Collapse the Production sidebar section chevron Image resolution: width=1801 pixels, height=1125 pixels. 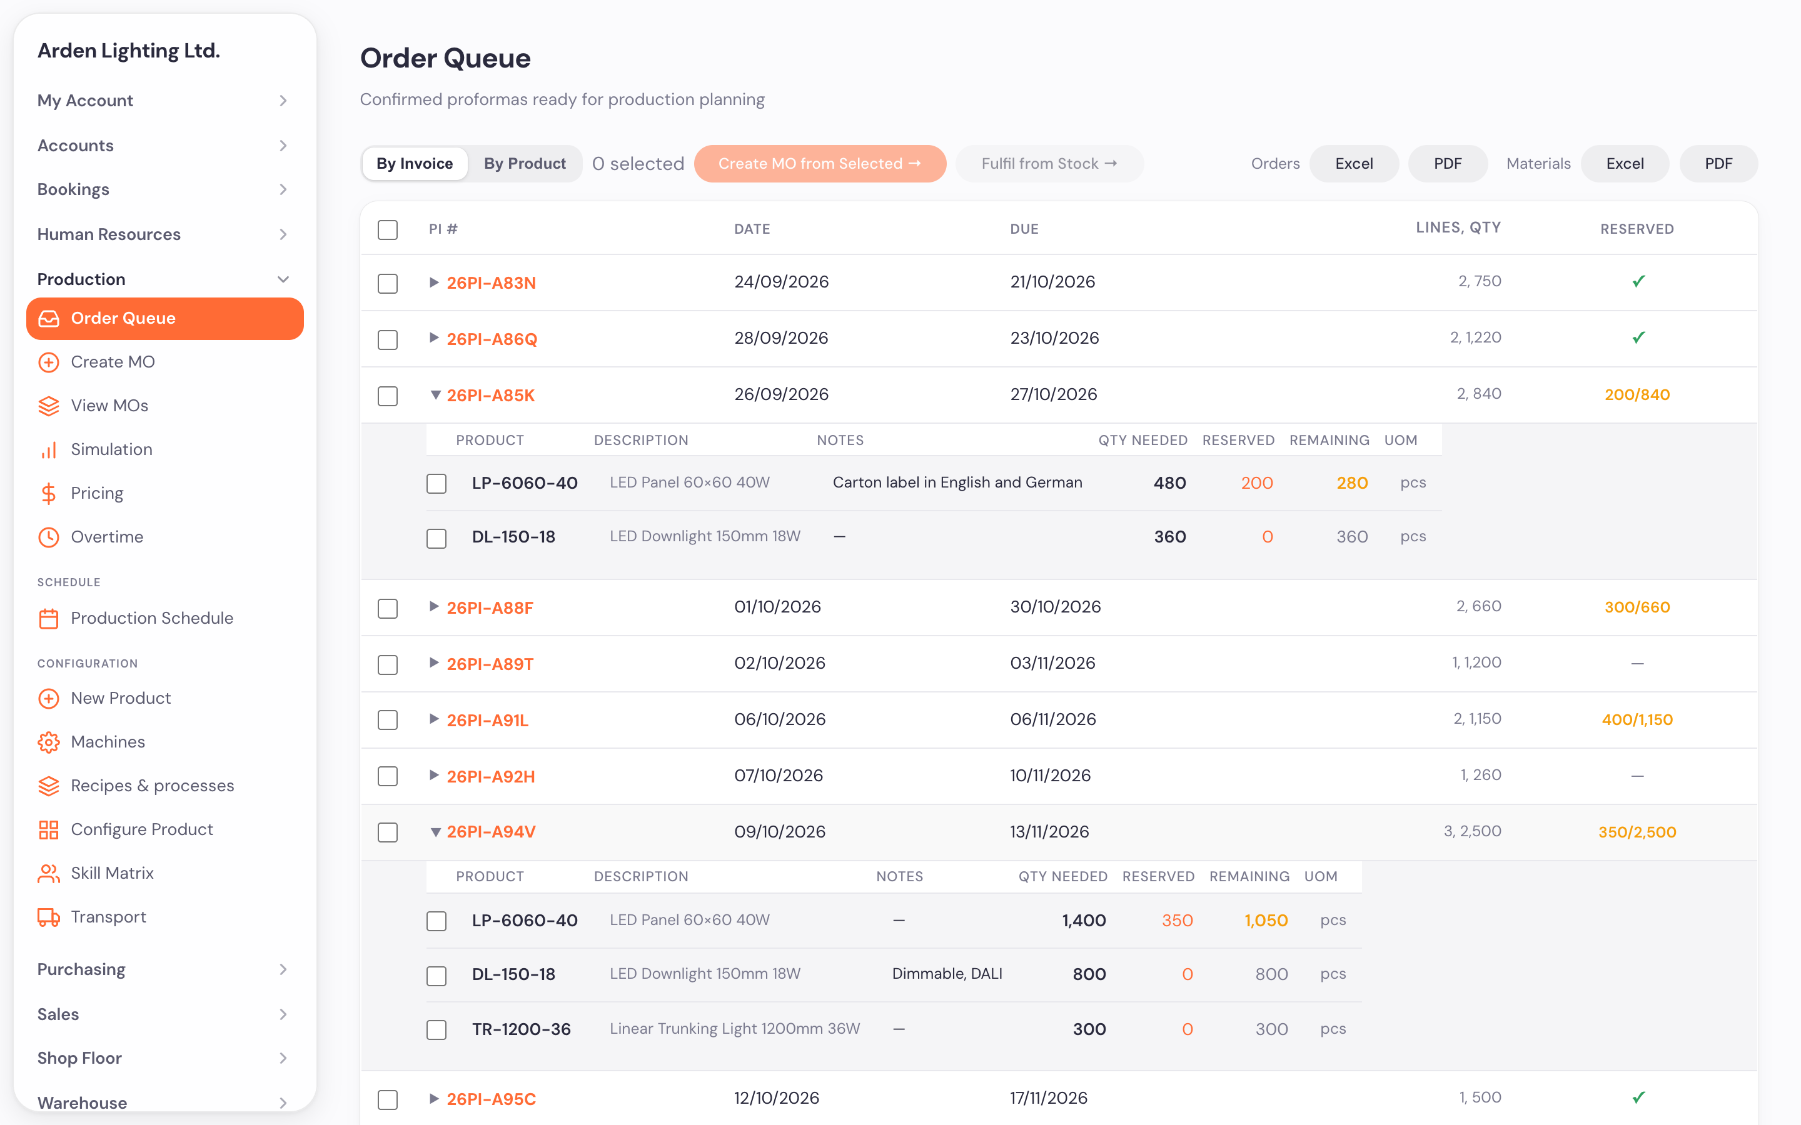[x=283, y=280]
